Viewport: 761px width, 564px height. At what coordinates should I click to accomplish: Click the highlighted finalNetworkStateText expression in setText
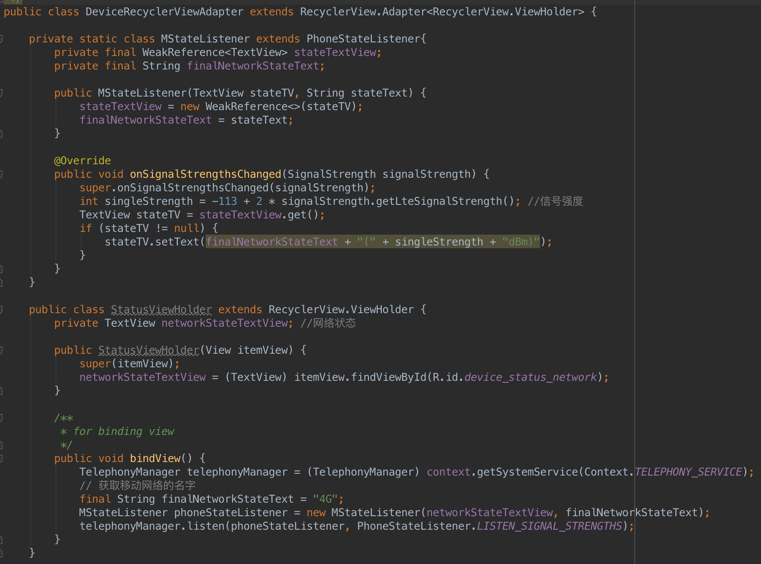372,242
